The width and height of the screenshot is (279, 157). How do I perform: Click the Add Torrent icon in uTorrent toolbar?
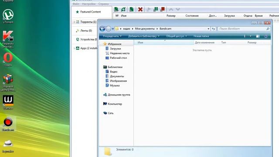(x=116, y=9)
